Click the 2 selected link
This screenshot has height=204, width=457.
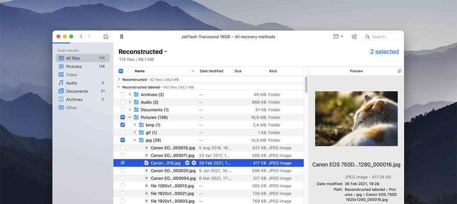[384, 52]
